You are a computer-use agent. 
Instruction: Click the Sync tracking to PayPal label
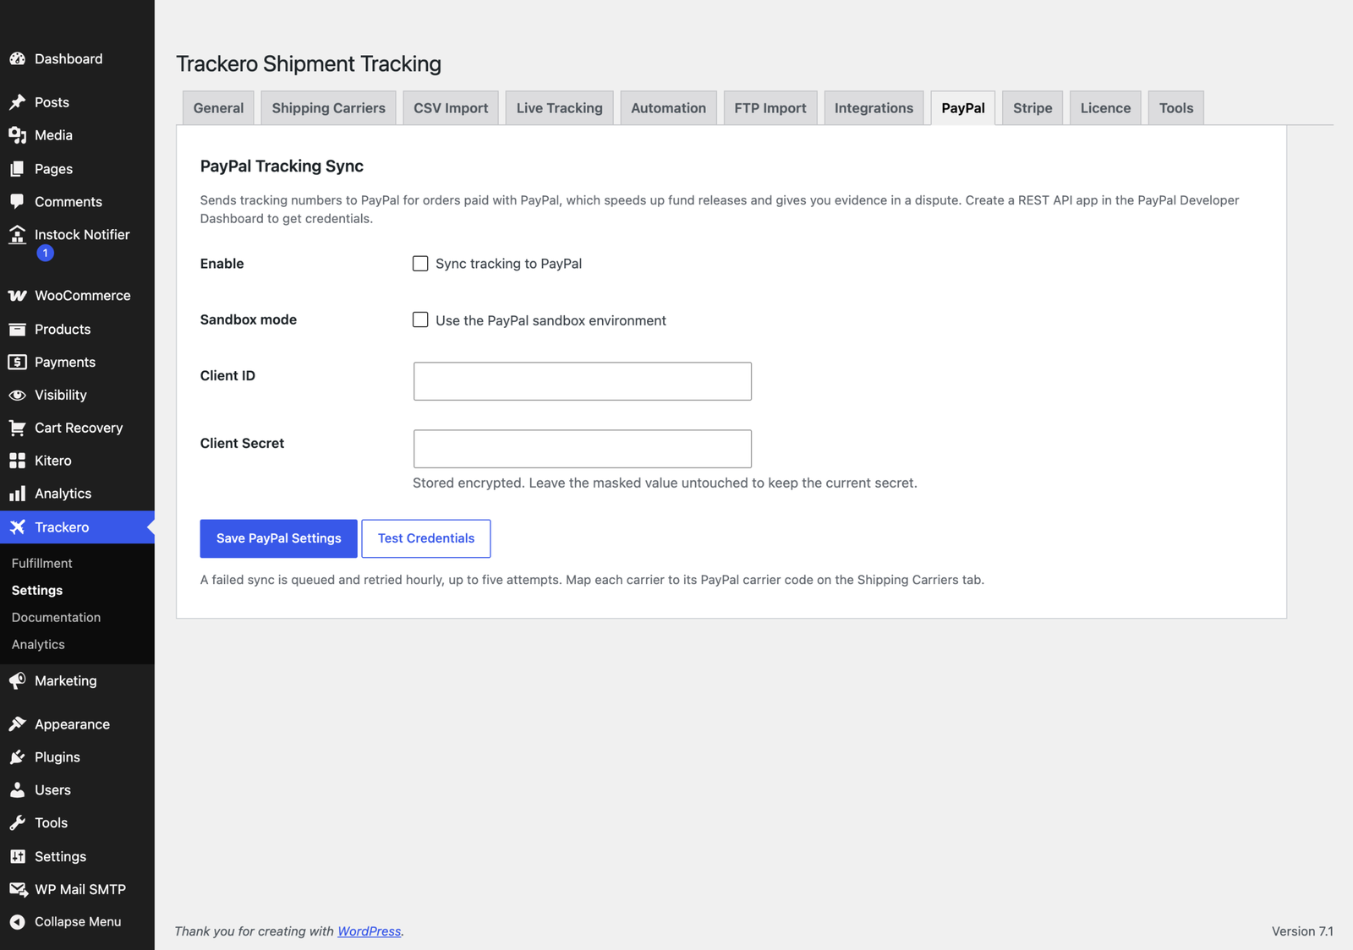pos(509,264)
